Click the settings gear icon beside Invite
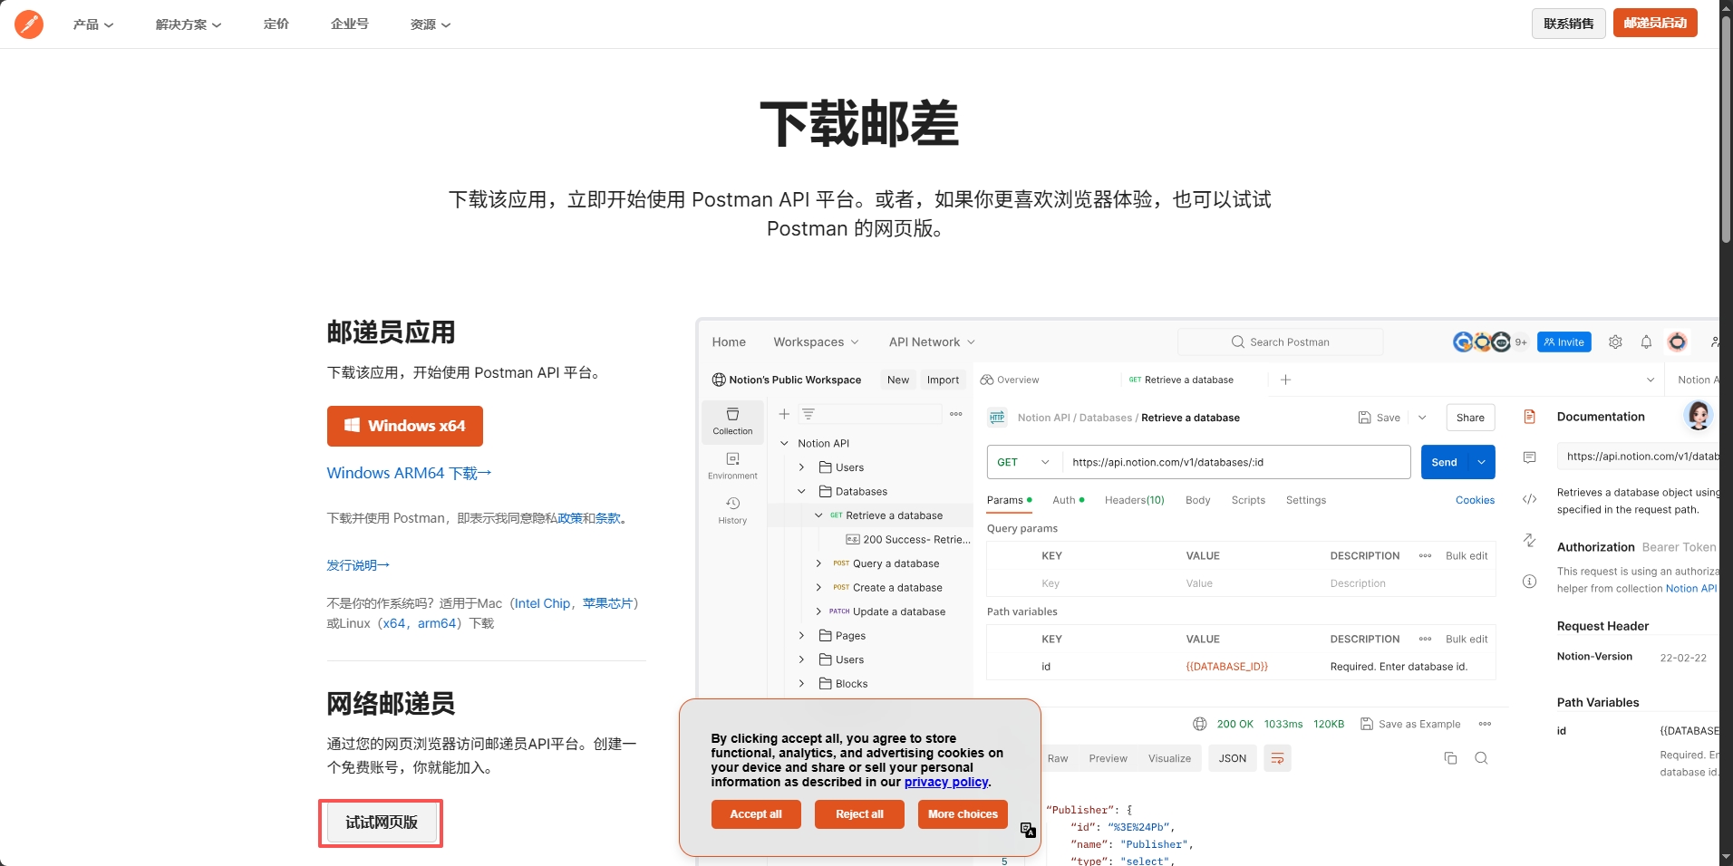1733x866 pixels. (1615, 342)
